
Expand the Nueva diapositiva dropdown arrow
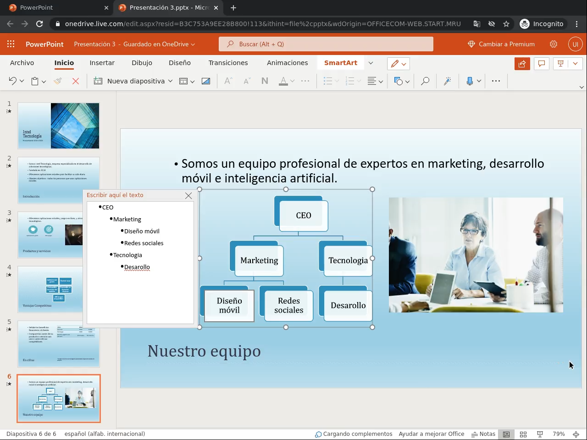pos(170,81)
